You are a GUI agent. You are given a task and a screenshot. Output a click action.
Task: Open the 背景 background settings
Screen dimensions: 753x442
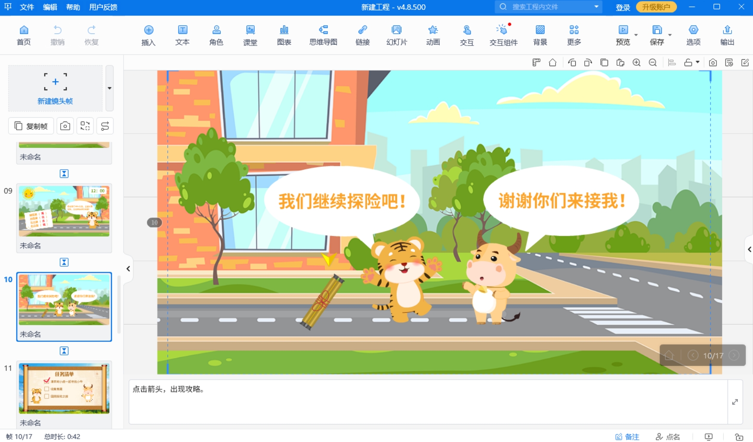tap(540, 34)
